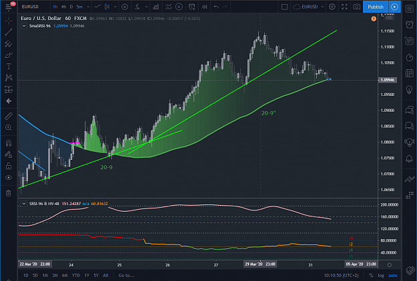417x281 pixels.
Task: Open the alerts panel in right sidebar
Action: coord(409,25)
